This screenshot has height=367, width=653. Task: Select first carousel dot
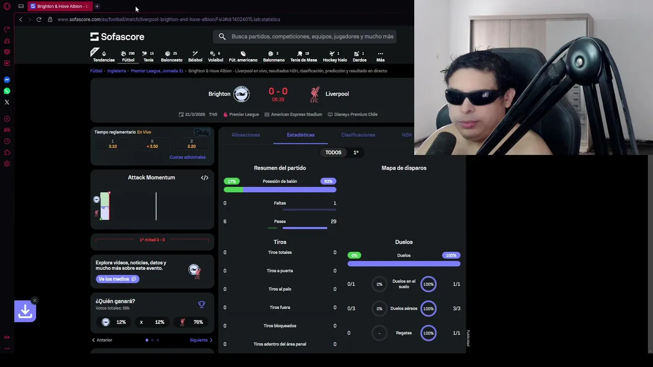(x=147, y=340)
